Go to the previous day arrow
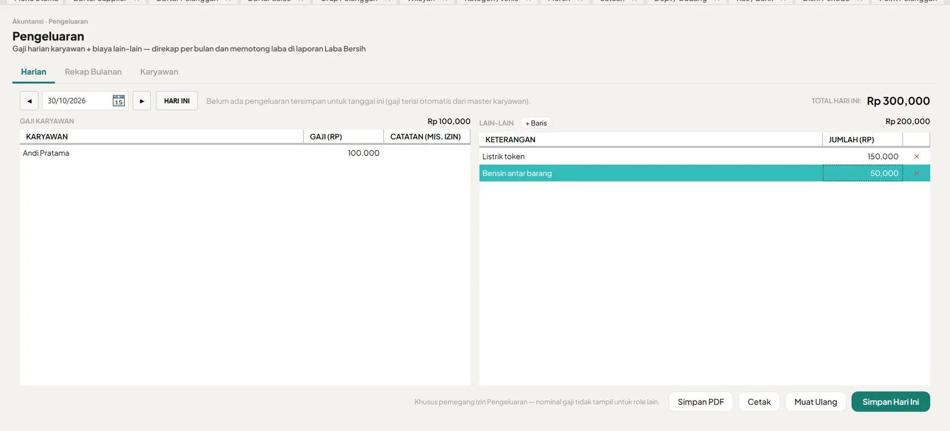950x431 pixels. point(29,101)
